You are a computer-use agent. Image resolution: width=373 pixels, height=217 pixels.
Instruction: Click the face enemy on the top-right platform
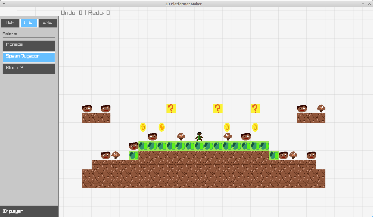coord(302,109)
